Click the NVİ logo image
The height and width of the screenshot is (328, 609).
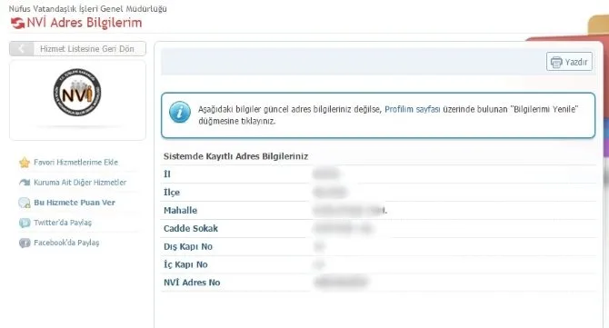click(77, 93)
